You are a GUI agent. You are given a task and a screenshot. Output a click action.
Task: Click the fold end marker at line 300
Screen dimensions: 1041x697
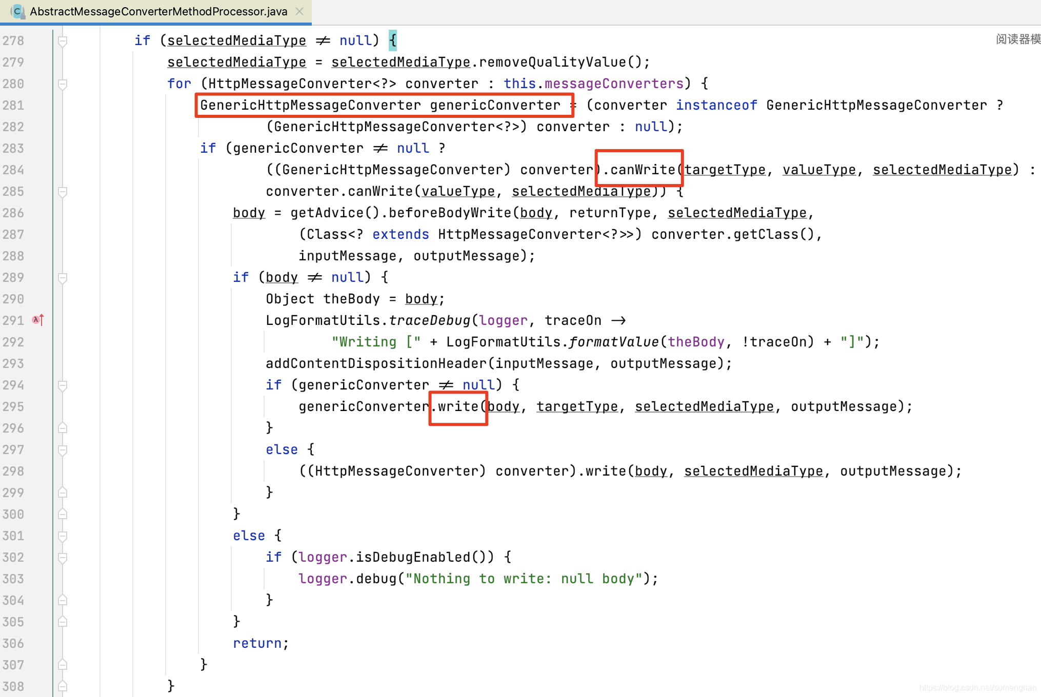pos(63,514)
